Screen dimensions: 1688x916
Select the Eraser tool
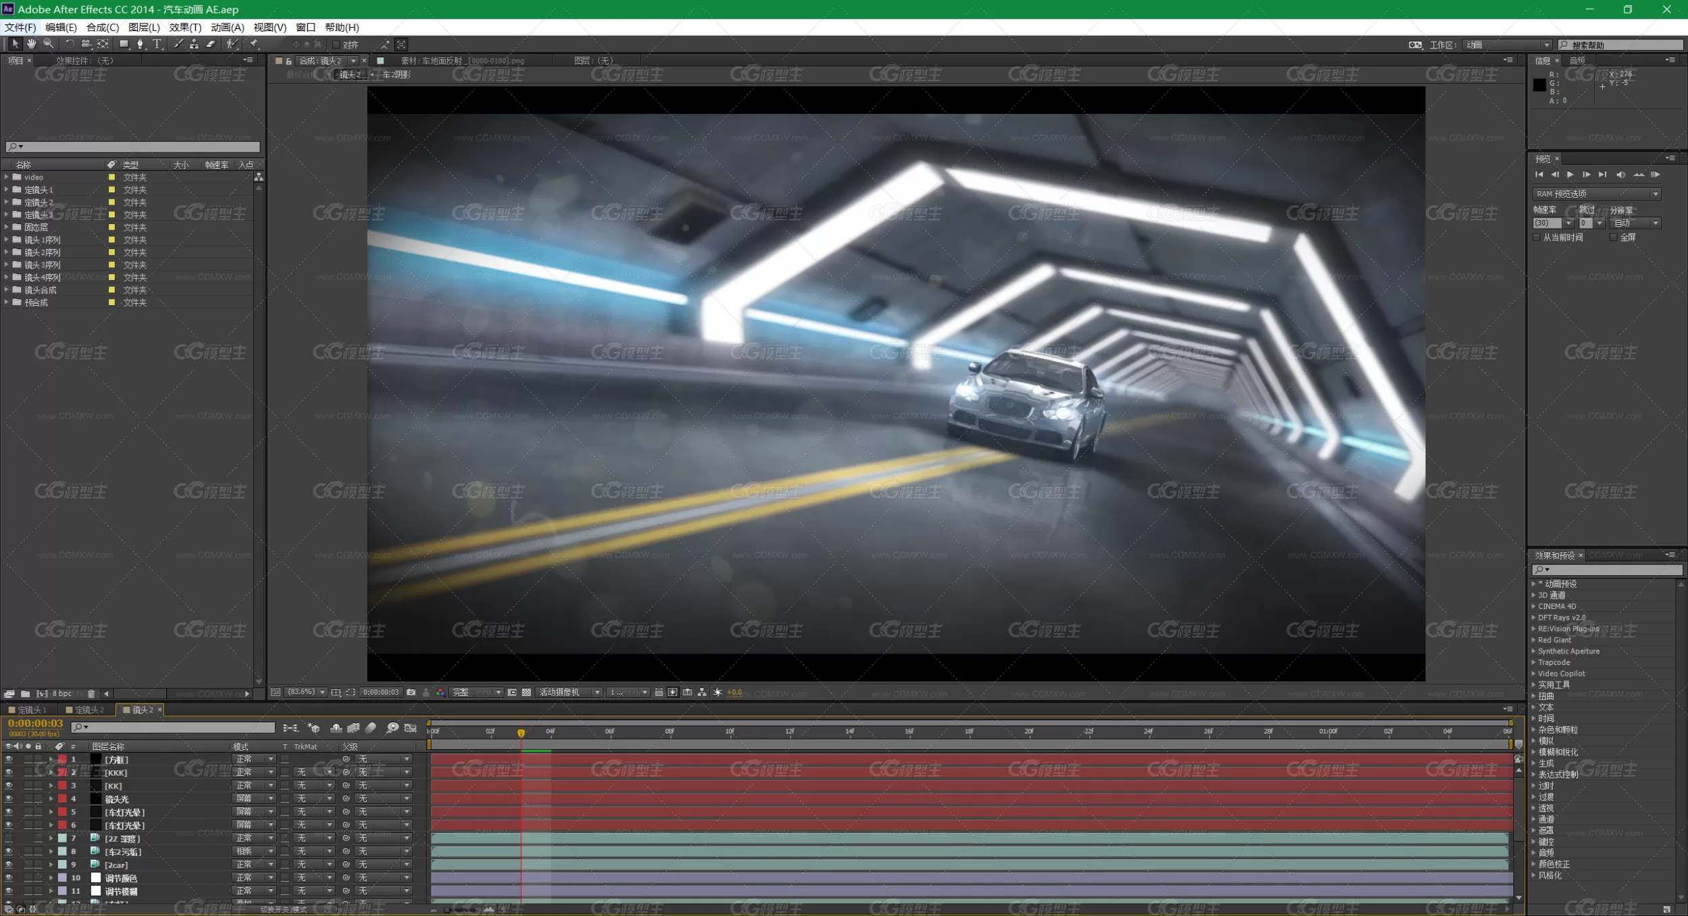click(x=211, y=44)
